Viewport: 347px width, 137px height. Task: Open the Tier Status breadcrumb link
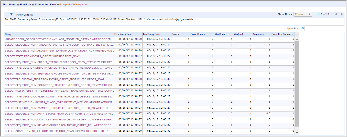tap(9, 5)
